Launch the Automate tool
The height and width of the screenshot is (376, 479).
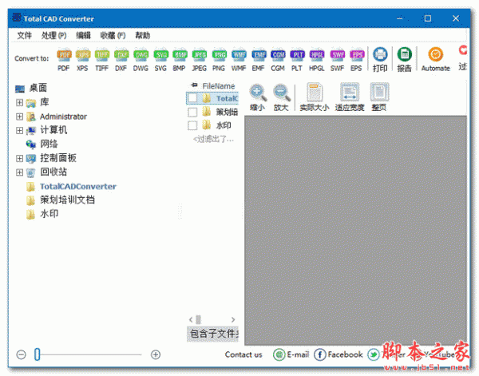pos(436,60)
